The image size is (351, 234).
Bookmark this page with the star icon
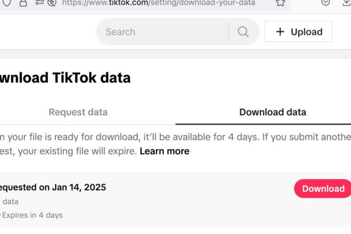click(280, 2)
